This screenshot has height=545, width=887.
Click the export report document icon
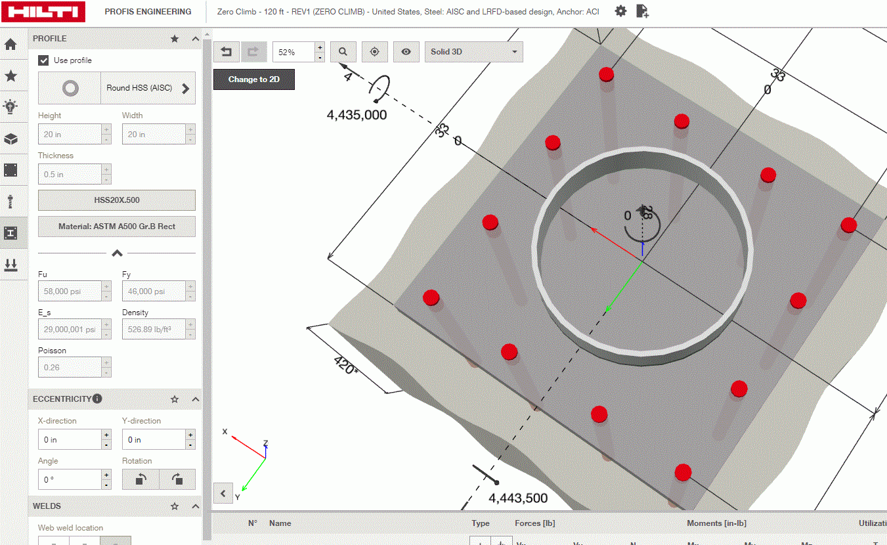point(642,11)
